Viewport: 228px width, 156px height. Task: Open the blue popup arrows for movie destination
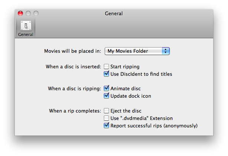[x=166, y=51]
